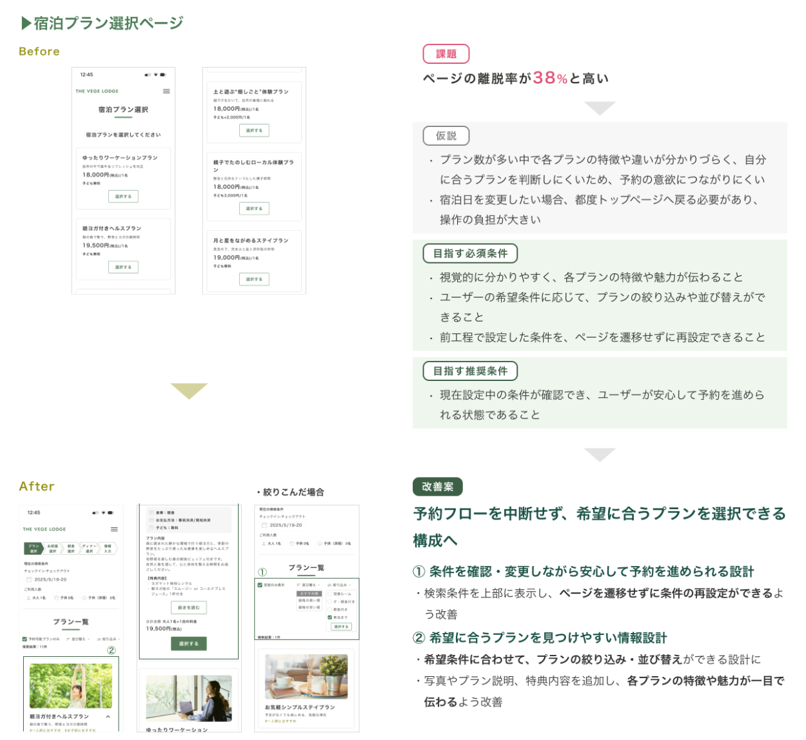Select お部屋選択 step in booking progress bar
806x740 pixels.
[x=52, y=549]
